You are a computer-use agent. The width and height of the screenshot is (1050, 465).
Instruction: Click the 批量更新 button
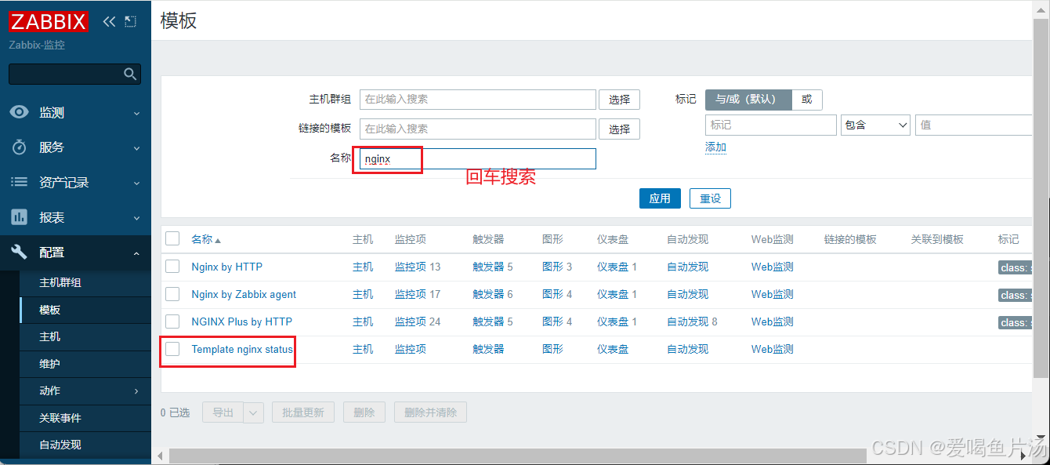tap(303, 412)
